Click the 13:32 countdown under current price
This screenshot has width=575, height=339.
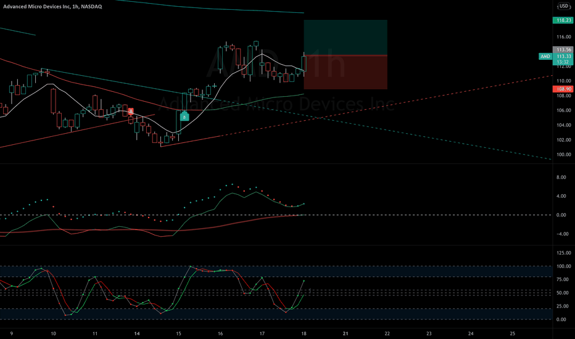click(563, 62)
